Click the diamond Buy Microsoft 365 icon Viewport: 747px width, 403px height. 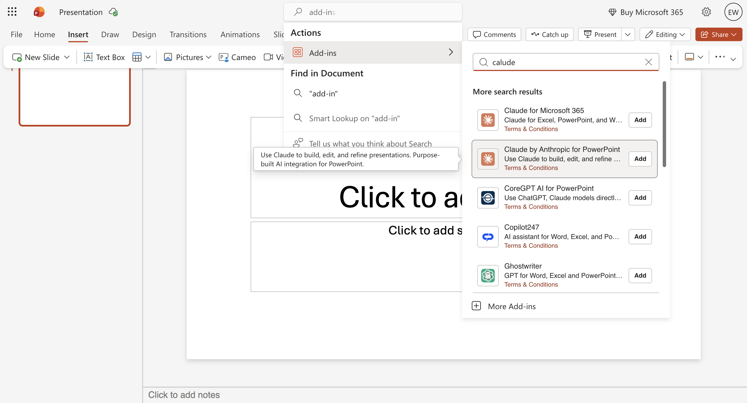click(612, 12)
